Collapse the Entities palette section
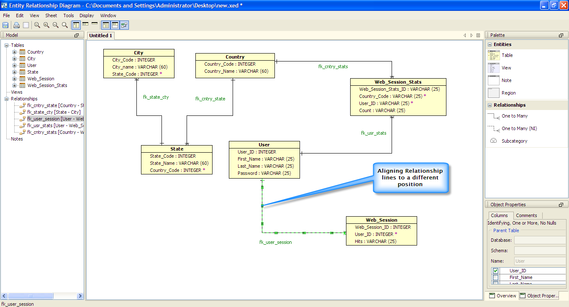The image size is (569, 307). coord(490,44)
